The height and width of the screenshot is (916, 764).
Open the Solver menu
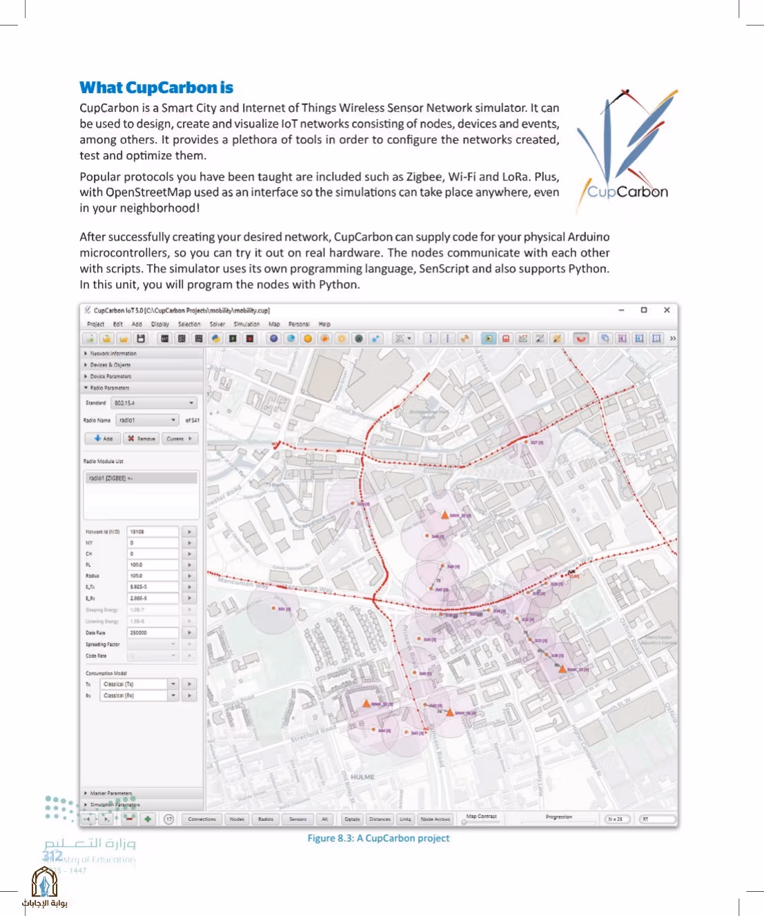coord(217,324)
